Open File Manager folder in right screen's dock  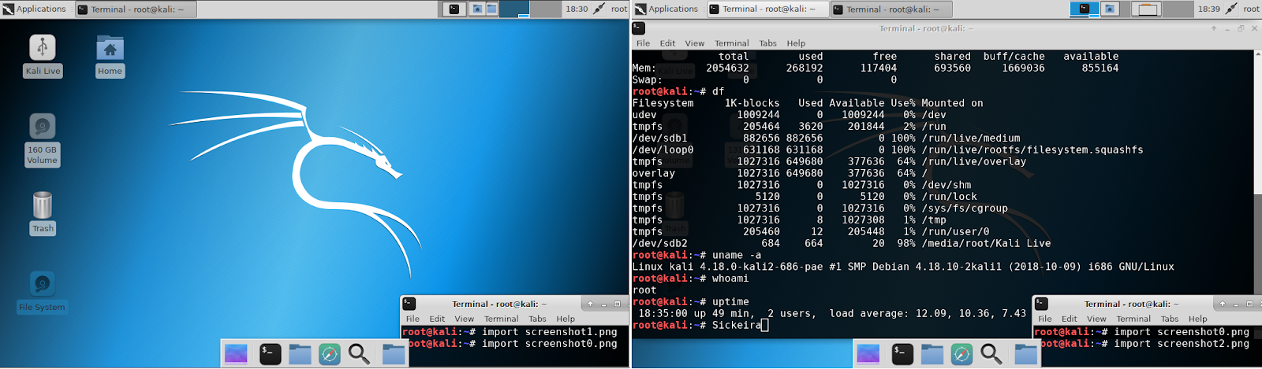[932, 354]
